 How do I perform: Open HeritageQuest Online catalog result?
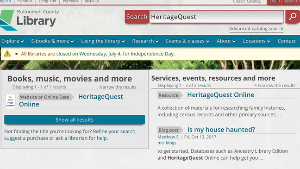(71, 100)
